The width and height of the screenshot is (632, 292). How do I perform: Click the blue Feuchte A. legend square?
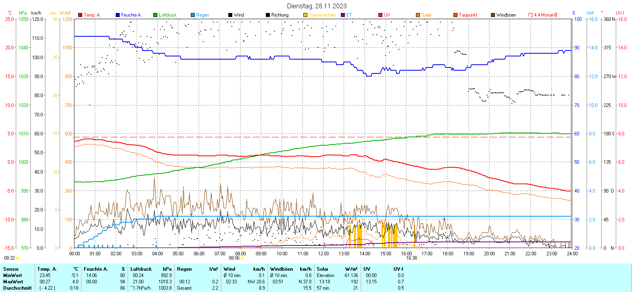[x=118, y=15]
